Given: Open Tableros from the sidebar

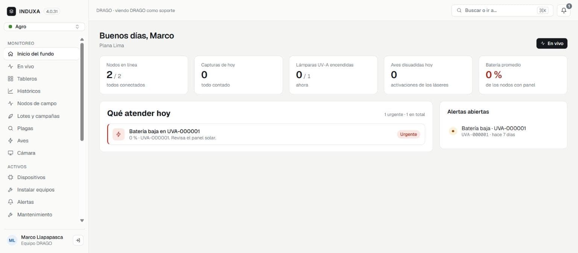Looking at the screenshot, I should 41,79.
